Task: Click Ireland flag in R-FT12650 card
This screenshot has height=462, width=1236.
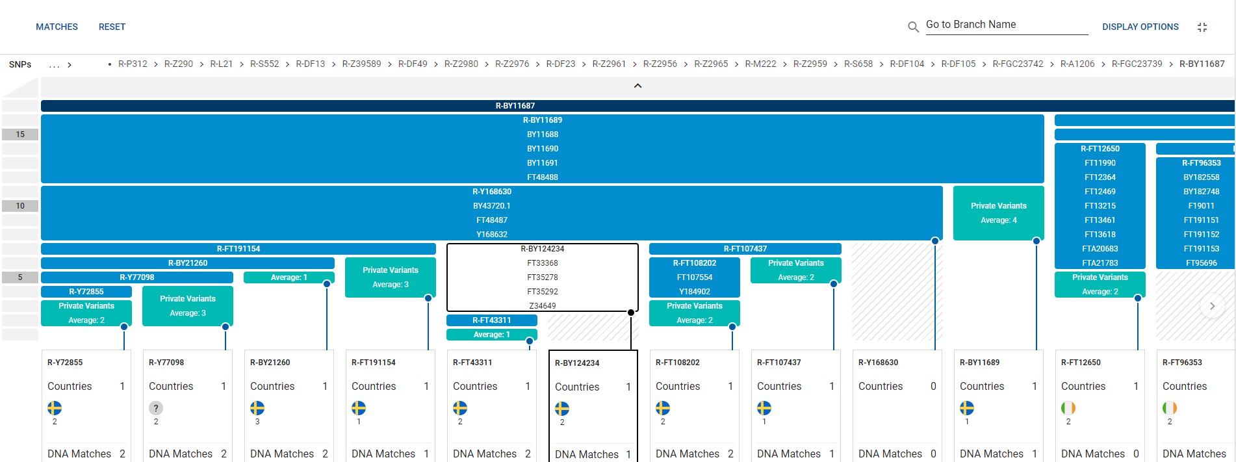Action: (1068, 408)
